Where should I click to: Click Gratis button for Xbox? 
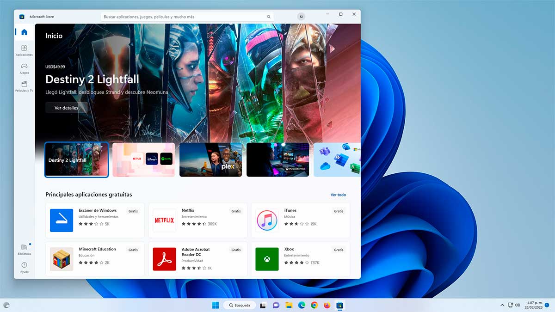339,250
